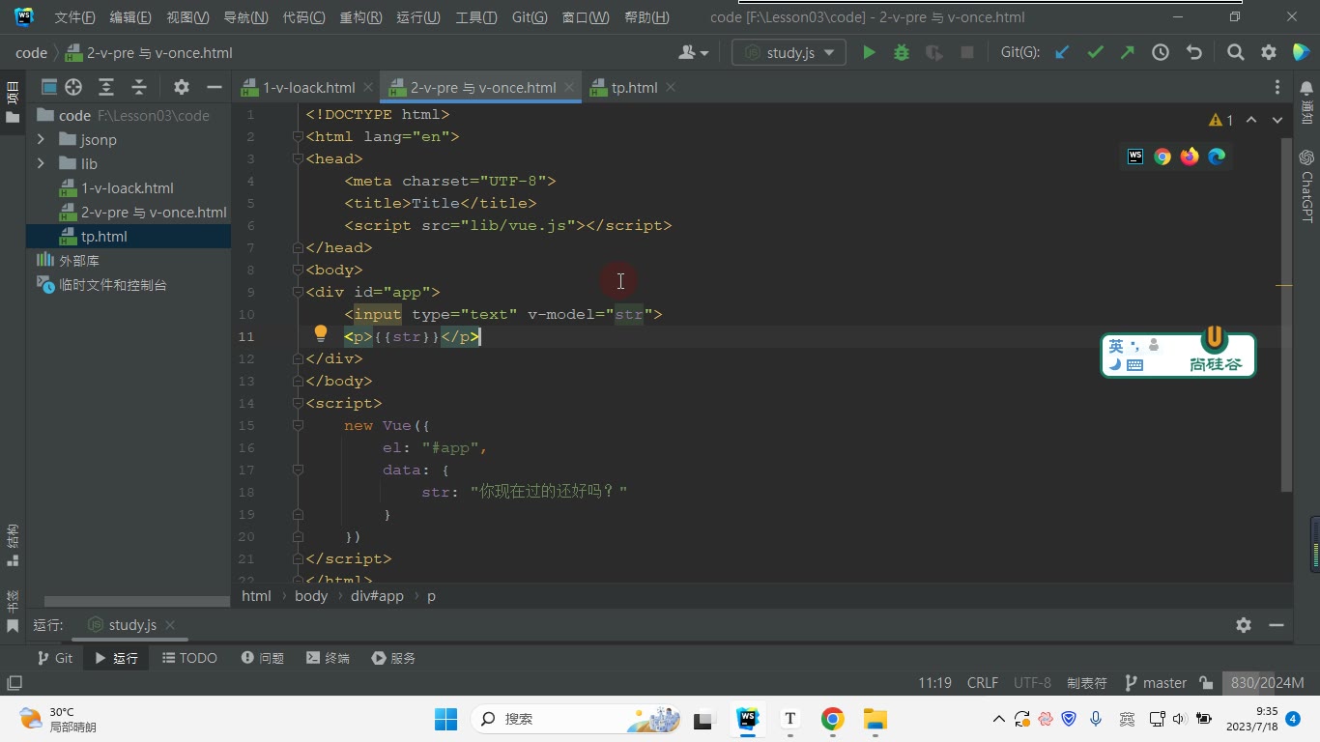Open Search Everywhere magnifier icon
Screen dimensions: 1320x742
click(x=1235, y=53)
